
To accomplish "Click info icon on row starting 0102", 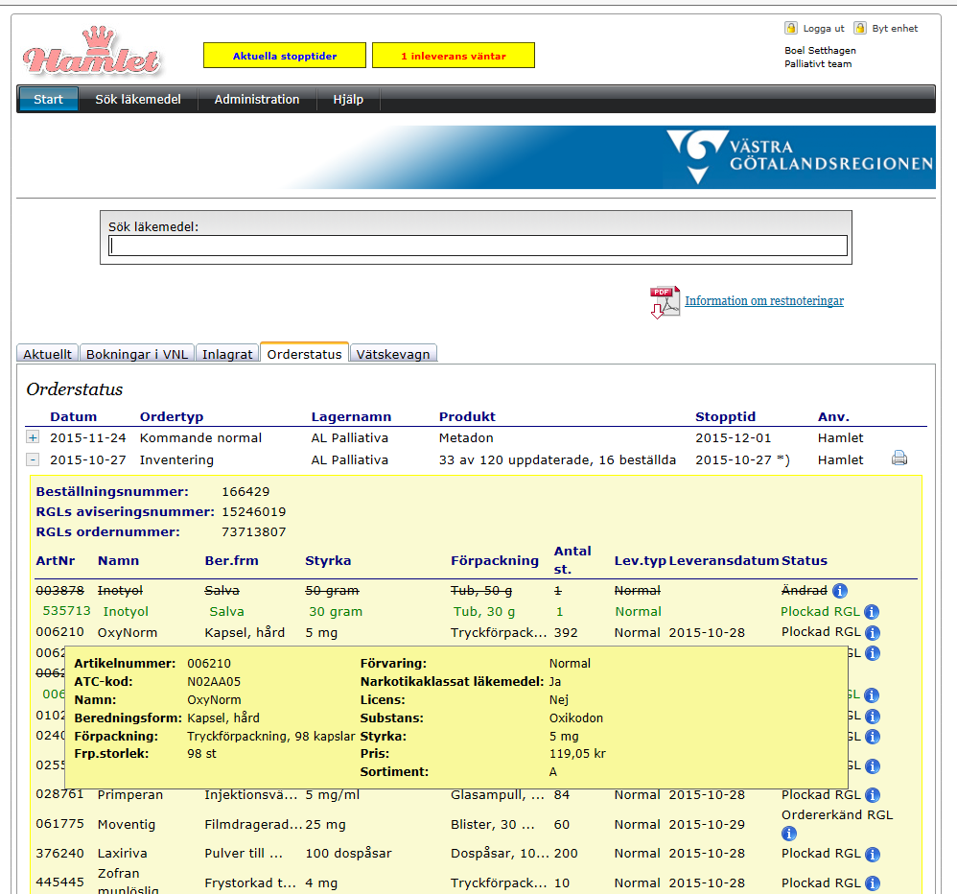I will pyautogui.click(x=873, y=717).
